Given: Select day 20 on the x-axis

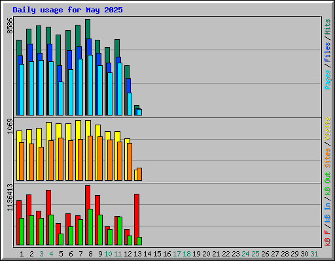Looking at the screenshot, I should (206, 254).
